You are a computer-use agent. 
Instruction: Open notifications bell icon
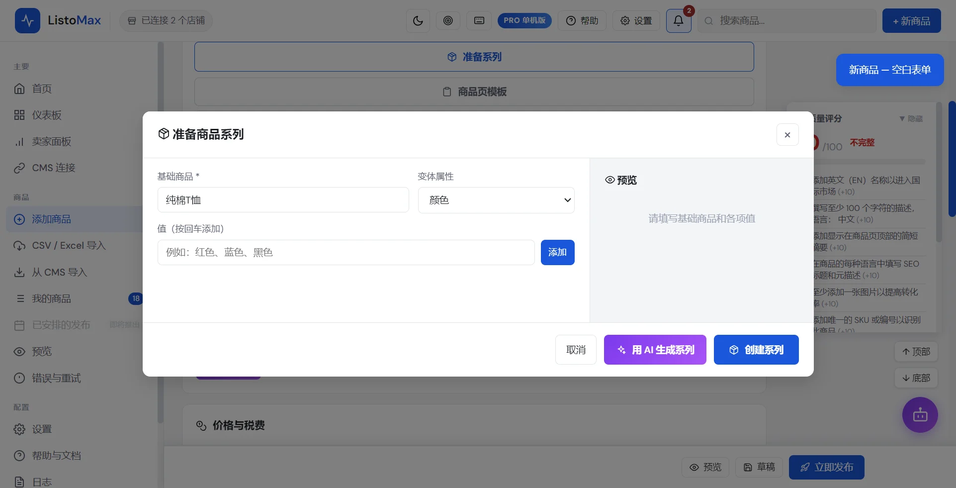click(x=679, y=21)
